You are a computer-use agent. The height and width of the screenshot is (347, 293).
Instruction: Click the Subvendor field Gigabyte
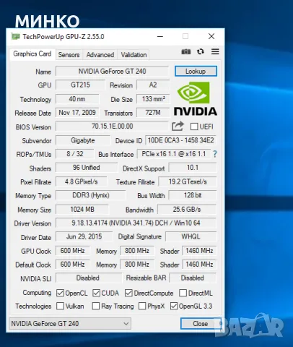coord(83,140)
